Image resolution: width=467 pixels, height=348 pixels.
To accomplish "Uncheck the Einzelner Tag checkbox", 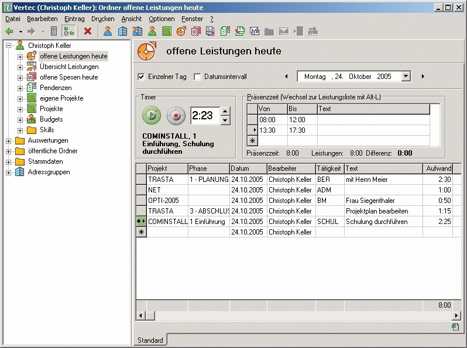I will pos(141,77).
